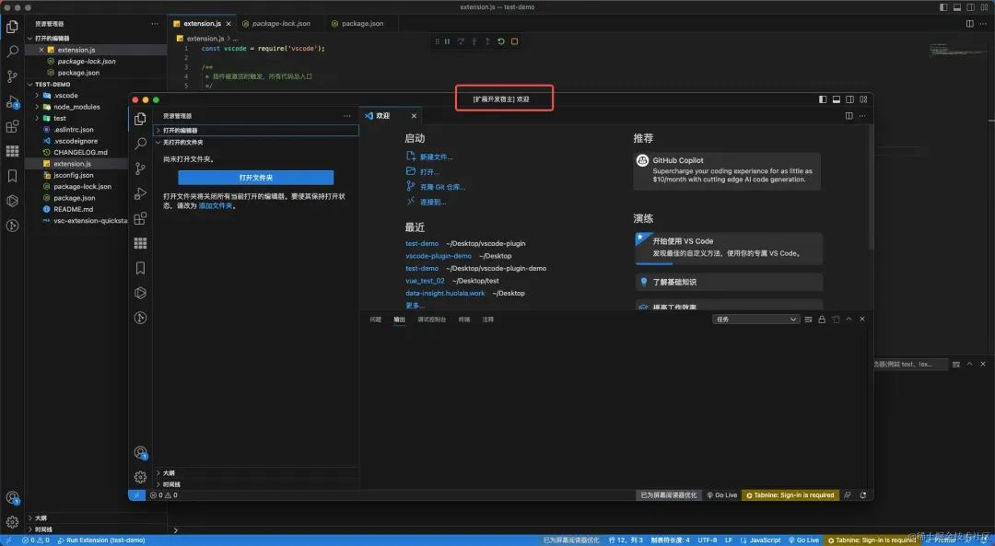Select the 终端 panel tab

click(x=464, y=319)
